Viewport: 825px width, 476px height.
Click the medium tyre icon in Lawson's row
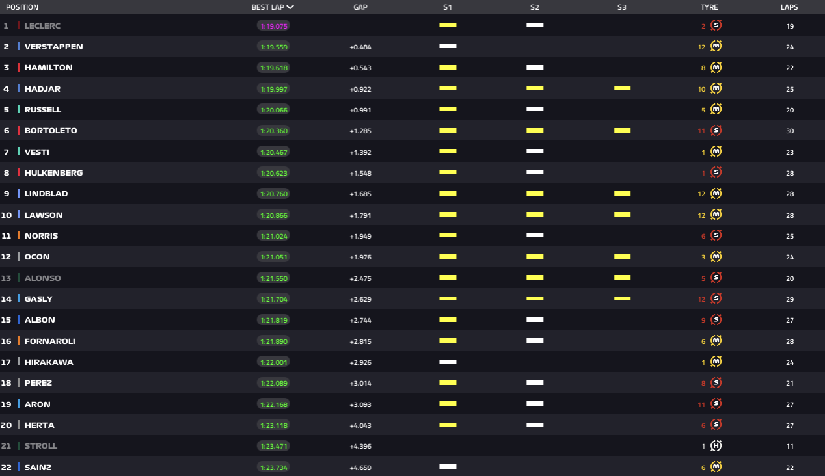(716, 215)
